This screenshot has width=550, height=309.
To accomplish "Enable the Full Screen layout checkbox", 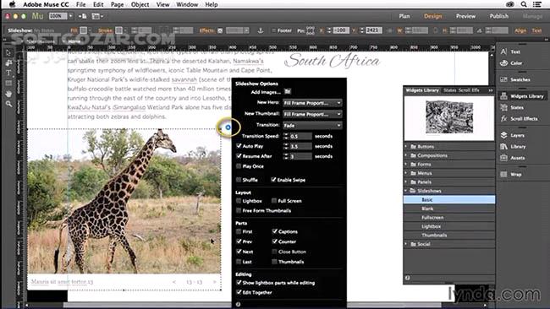I will [274, 201].
